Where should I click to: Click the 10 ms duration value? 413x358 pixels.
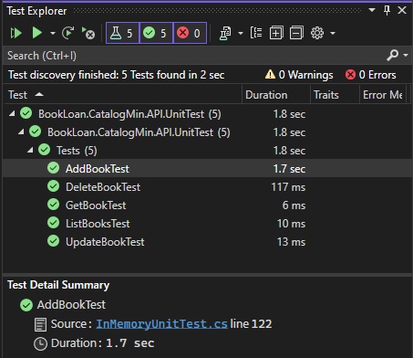click(291, 224)
